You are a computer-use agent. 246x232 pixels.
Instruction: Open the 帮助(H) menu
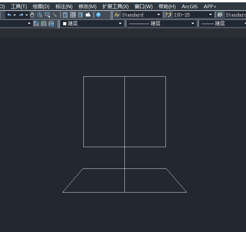point(167,7)
